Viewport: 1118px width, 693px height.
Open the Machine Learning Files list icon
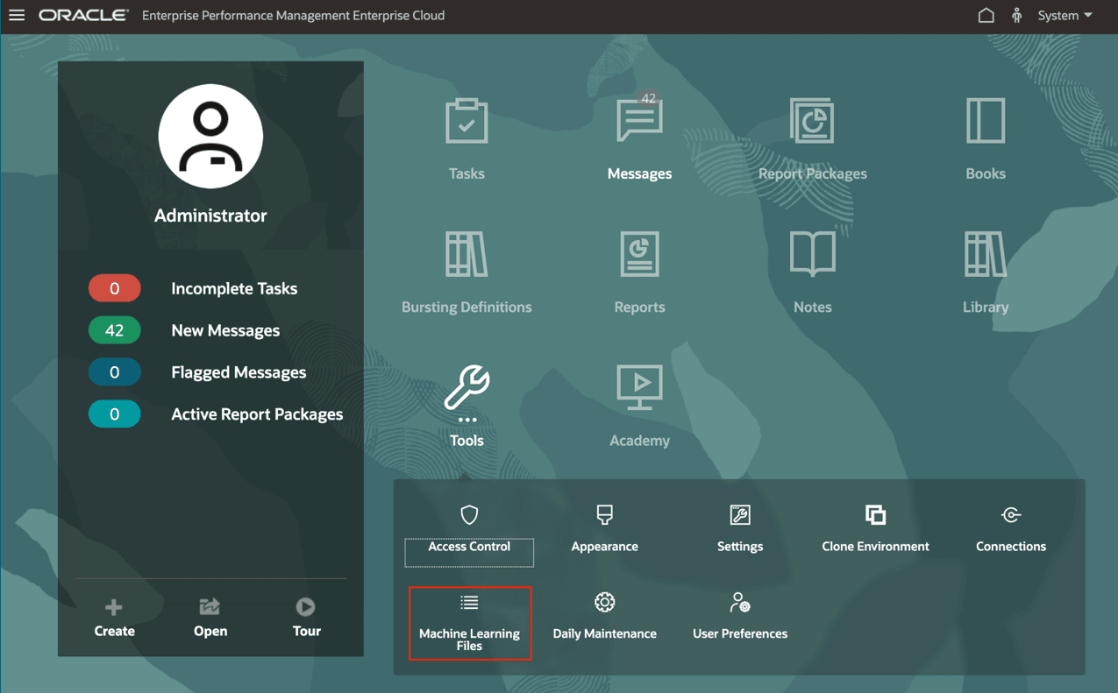click(x=469, y=603)
